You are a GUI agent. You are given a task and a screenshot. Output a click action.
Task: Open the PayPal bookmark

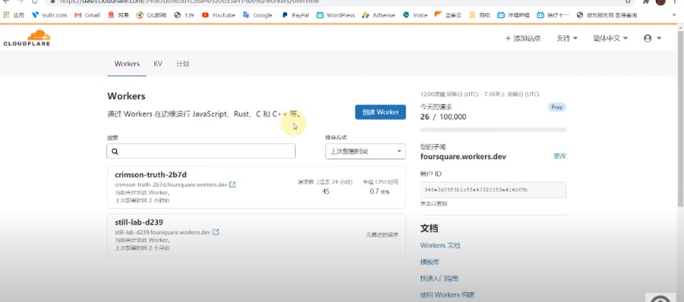coord(296,15)
